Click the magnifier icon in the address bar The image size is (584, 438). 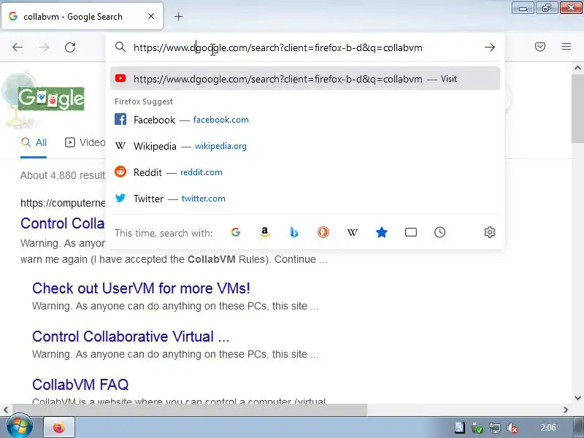point(120,47)
